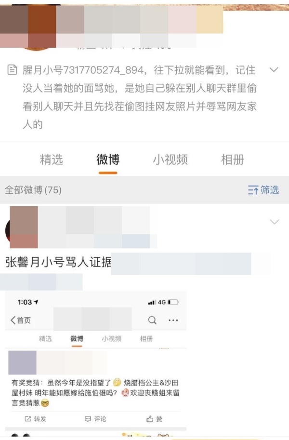Viewport: 289px width, 440px height.
Task: Expand the post options chevron
Action: coord(274,222)
